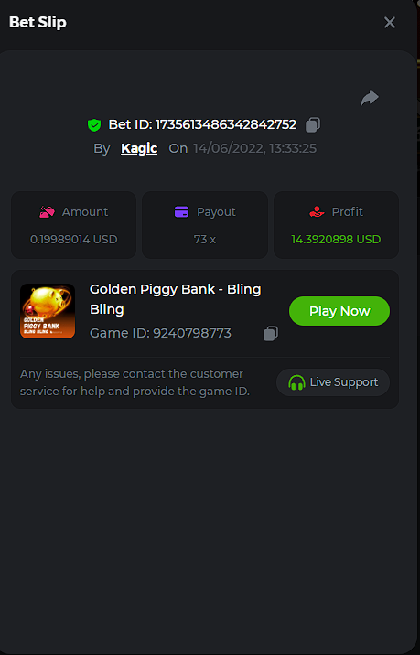Image resolution: width=420 pixels, height=655 pixels.
Task: Copy the Bet ID to clipboard
Action: [313, 124]
